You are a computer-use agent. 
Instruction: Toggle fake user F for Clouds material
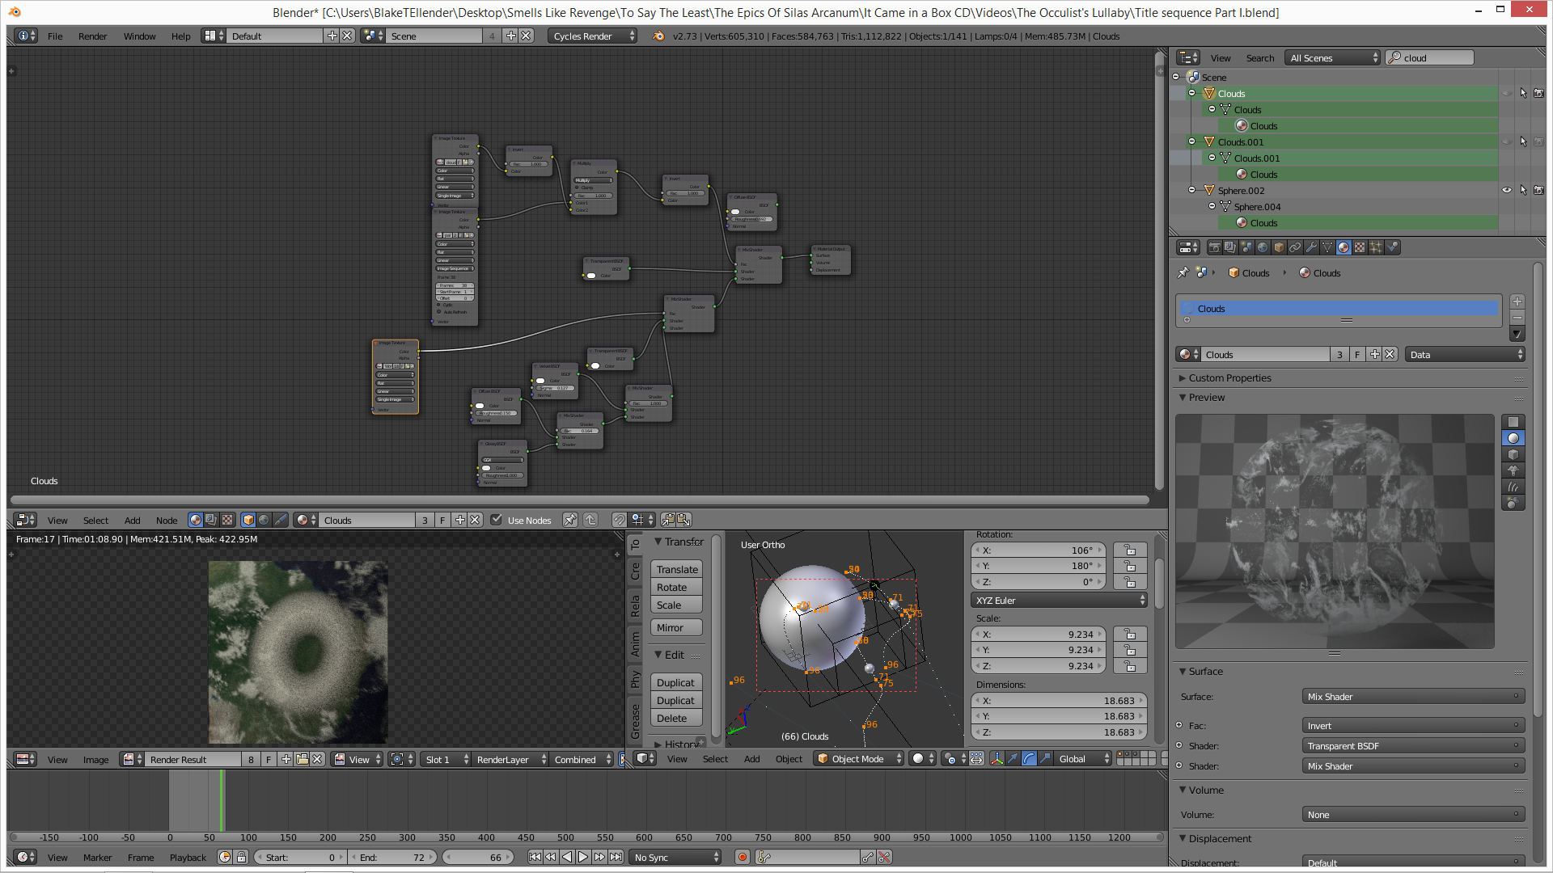1357,354
